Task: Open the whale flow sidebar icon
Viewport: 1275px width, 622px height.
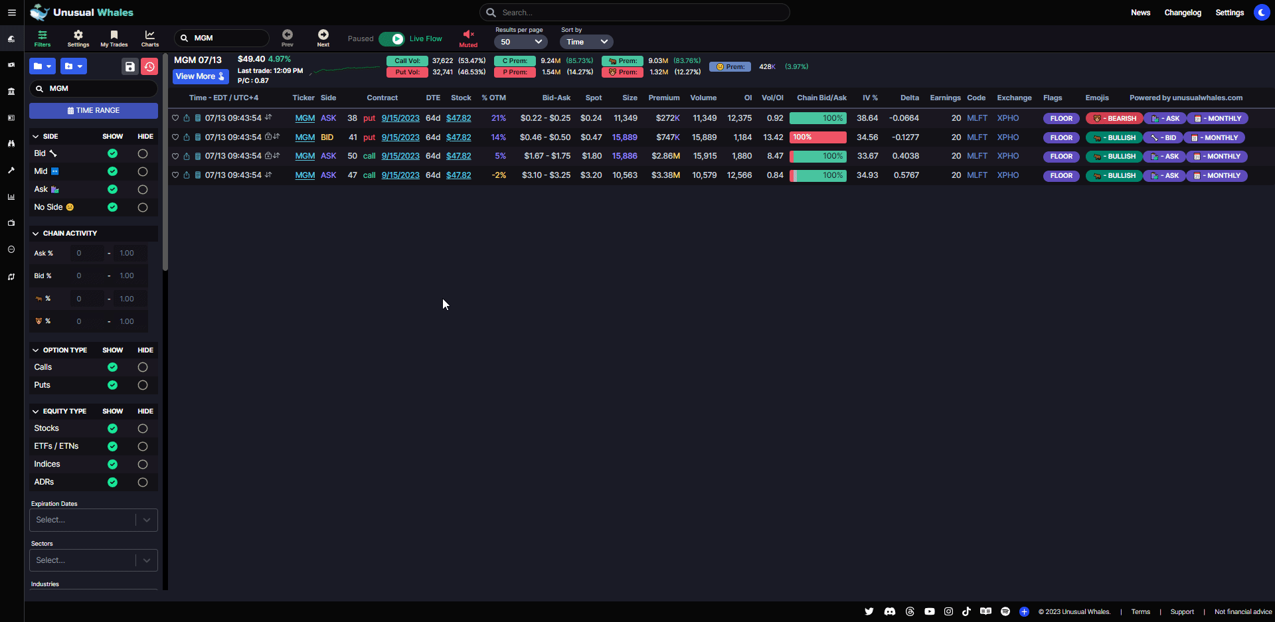Action: tap(11, 39)
